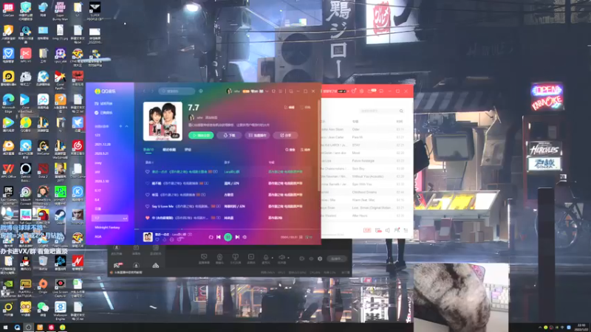Screen dimensions: 591x332
Task: Open the taskbar search icon
Action: (x=17, y=328)
